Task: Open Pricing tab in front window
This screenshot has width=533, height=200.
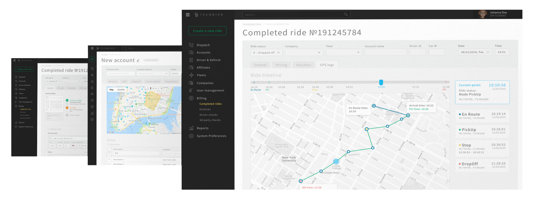Action: click(281, 65)
